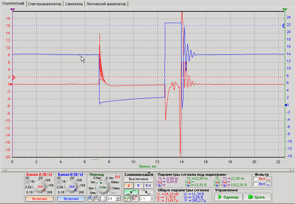Viewport: 295px width, 204px height.
Task: Select sync source A
Action: pos(129,185)
